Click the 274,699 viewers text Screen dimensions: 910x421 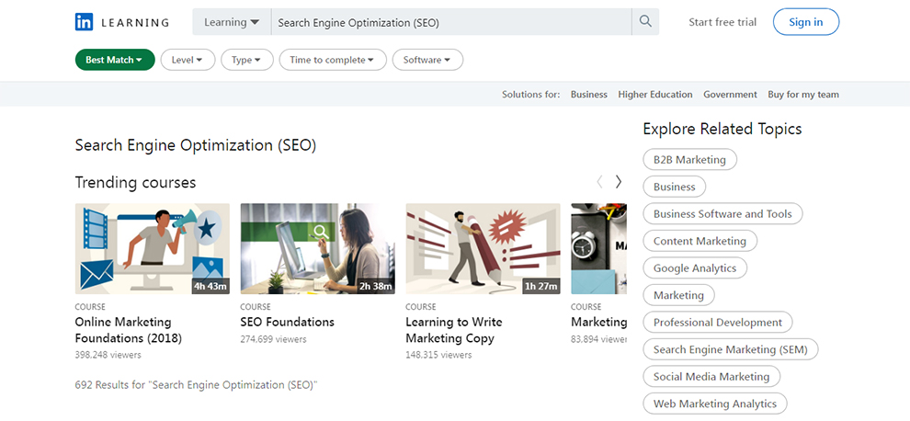click(273, 338)
